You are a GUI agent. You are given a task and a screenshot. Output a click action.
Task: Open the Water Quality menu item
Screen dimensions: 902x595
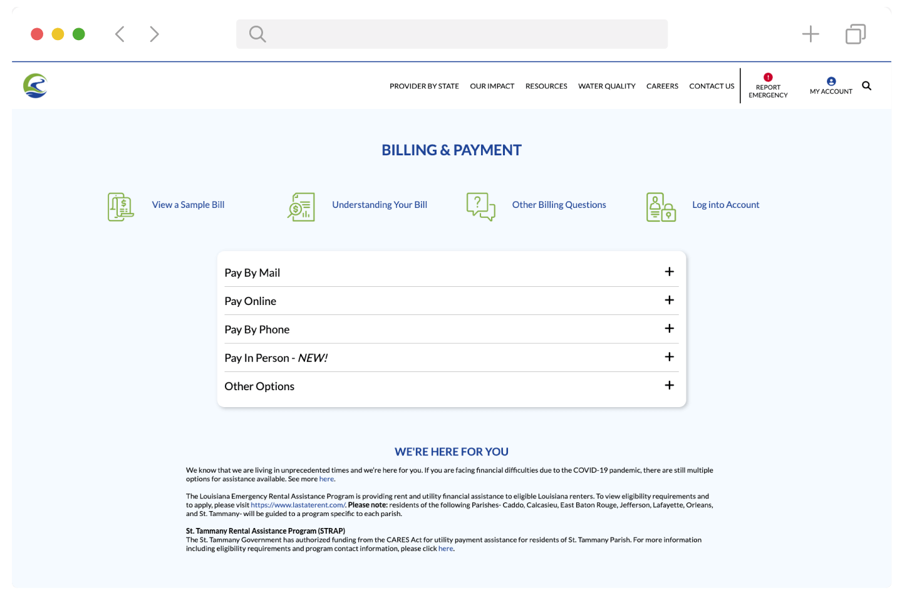coord(606,86)
